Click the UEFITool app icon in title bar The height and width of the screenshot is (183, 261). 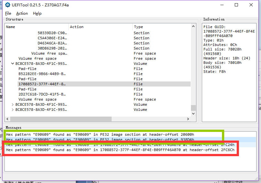(x=8, y=5)
